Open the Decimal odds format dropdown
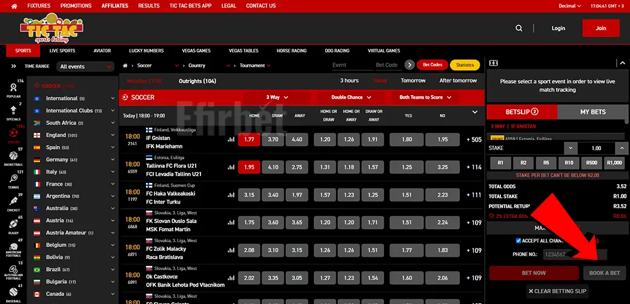 [570, 6]
